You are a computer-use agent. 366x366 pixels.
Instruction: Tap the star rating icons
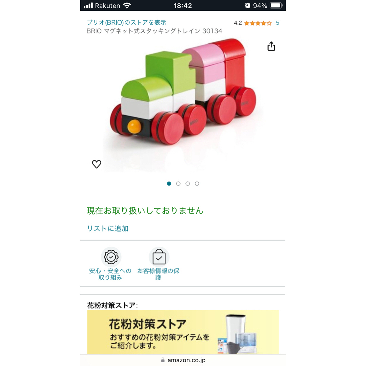point(258,23)
